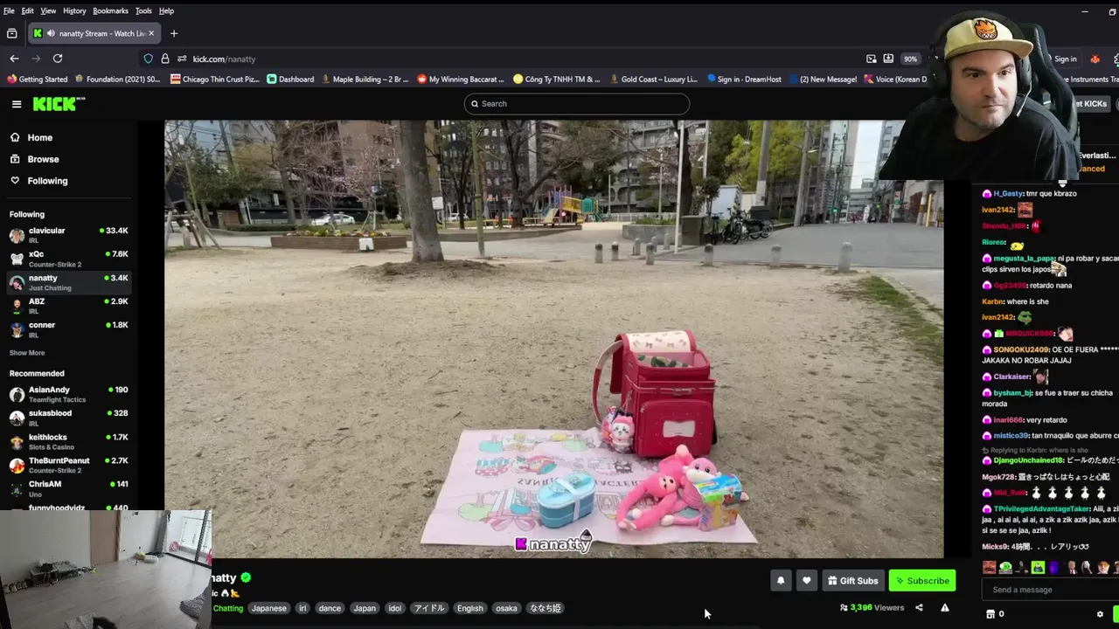Click the Japanese tag
Screen dimensions: 1119x629
[269, 608]
